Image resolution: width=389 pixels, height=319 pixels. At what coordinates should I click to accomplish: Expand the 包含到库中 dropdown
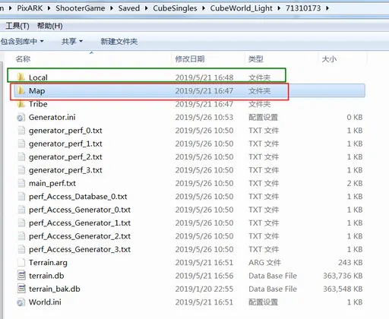tap(22, 41)
